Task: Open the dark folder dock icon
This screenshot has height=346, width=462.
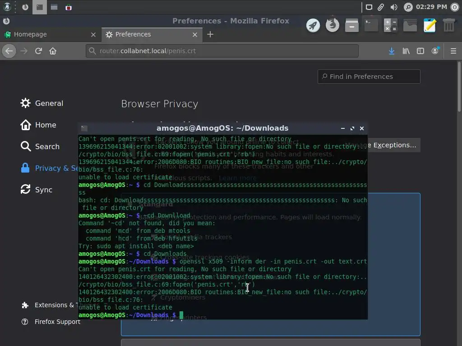Action: coord(410,25)
